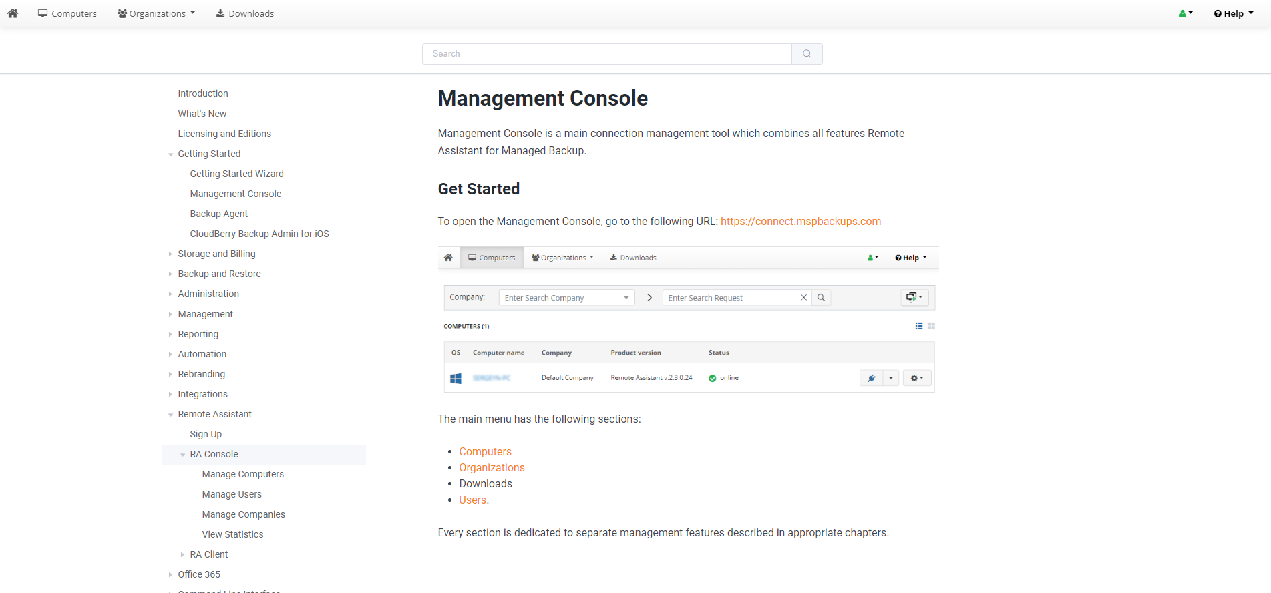Open View Statistics page

(x=232, y=534)
